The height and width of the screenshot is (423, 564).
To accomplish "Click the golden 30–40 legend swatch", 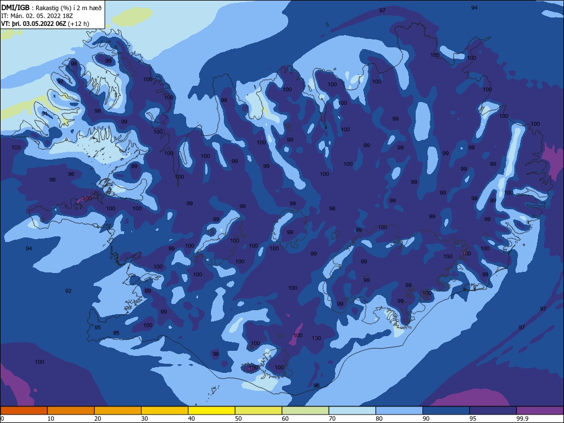I will click(x=165, y=411).
